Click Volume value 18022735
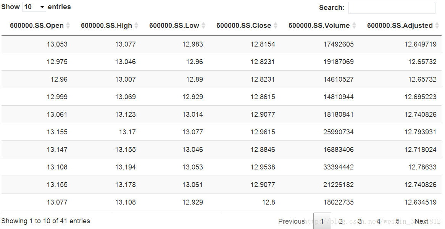This screenshot has height=229, width=445. click(339, 203)
